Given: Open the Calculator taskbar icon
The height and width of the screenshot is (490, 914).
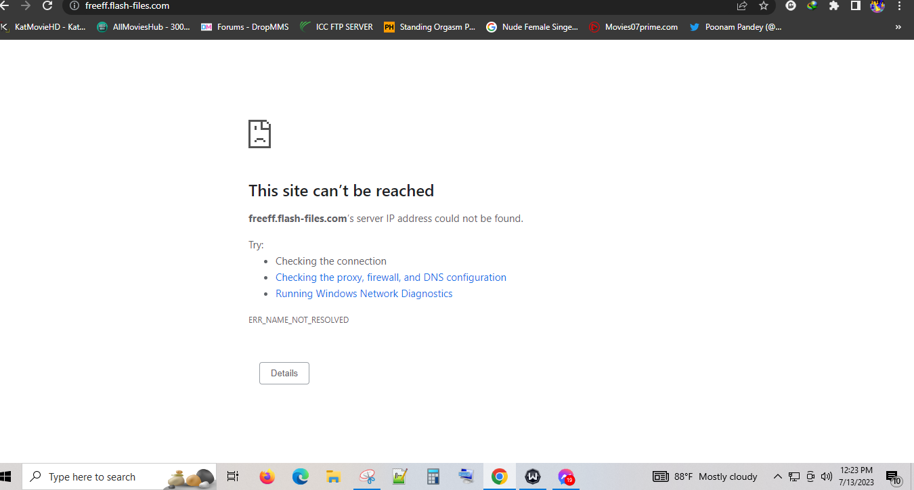Looking at the screenshot, I should (x=433, y=476).
